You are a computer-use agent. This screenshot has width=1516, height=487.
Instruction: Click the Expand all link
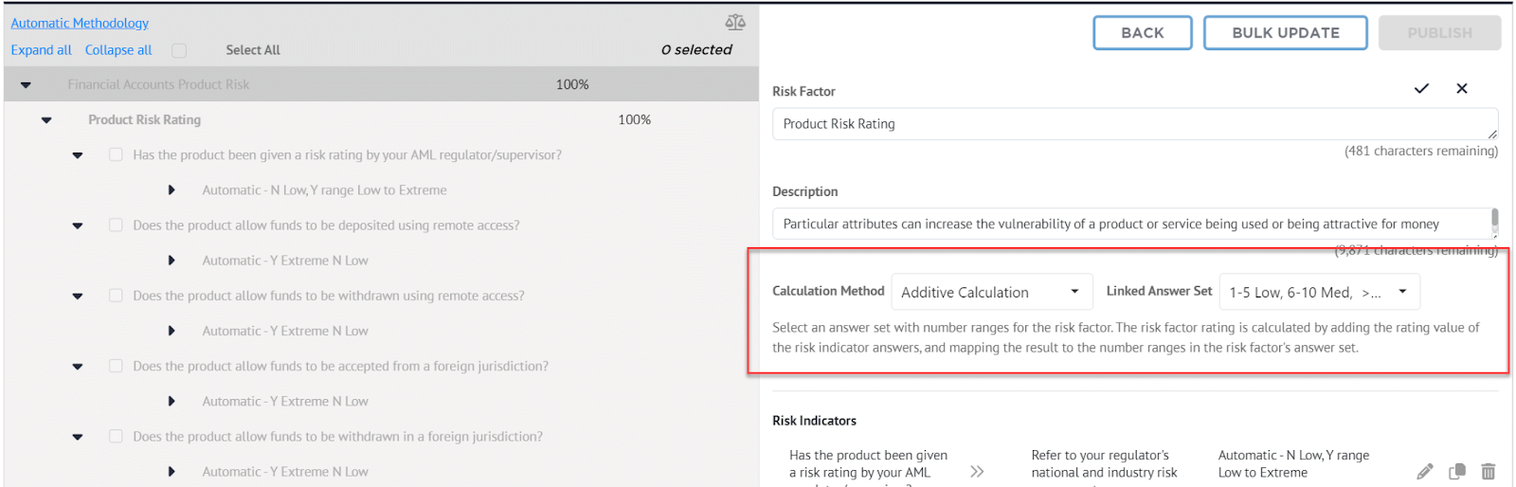(x=41, y=50)
